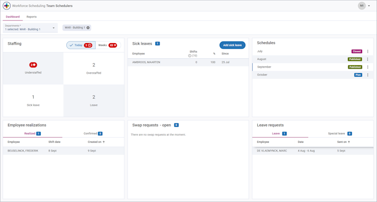Click the Closed status badge for July
The height and width of the screenshot is (202, 377).
point(357,51)
